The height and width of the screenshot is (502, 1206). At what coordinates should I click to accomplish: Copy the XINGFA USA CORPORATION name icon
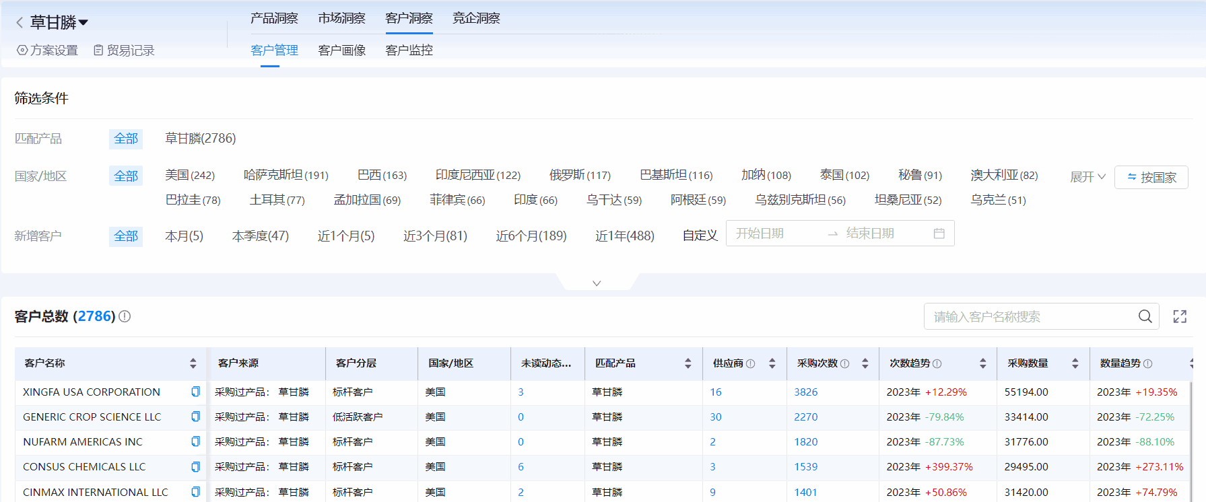click(x=195, y=392)
